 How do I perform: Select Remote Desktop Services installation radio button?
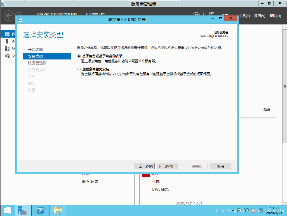click(79, 69)
